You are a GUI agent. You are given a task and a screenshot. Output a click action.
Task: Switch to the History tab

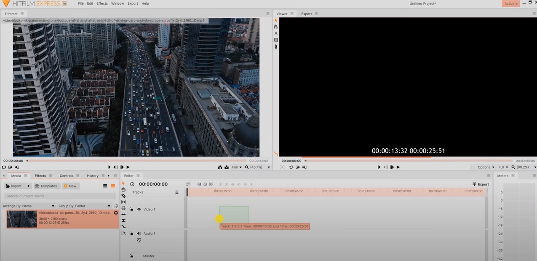93,176
